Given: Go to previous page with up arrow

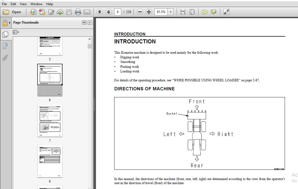Looking at the screenshot, I should 100,12.
